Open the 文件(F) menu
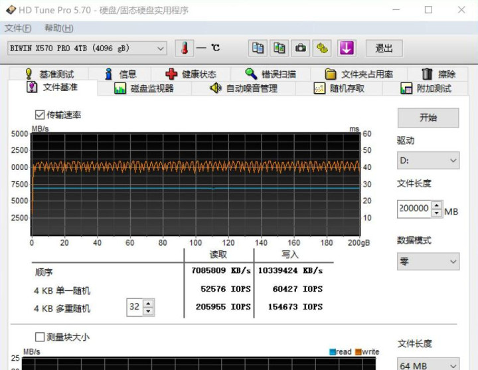The width and height of the screenshot is (478, 370). click(18, 28)
